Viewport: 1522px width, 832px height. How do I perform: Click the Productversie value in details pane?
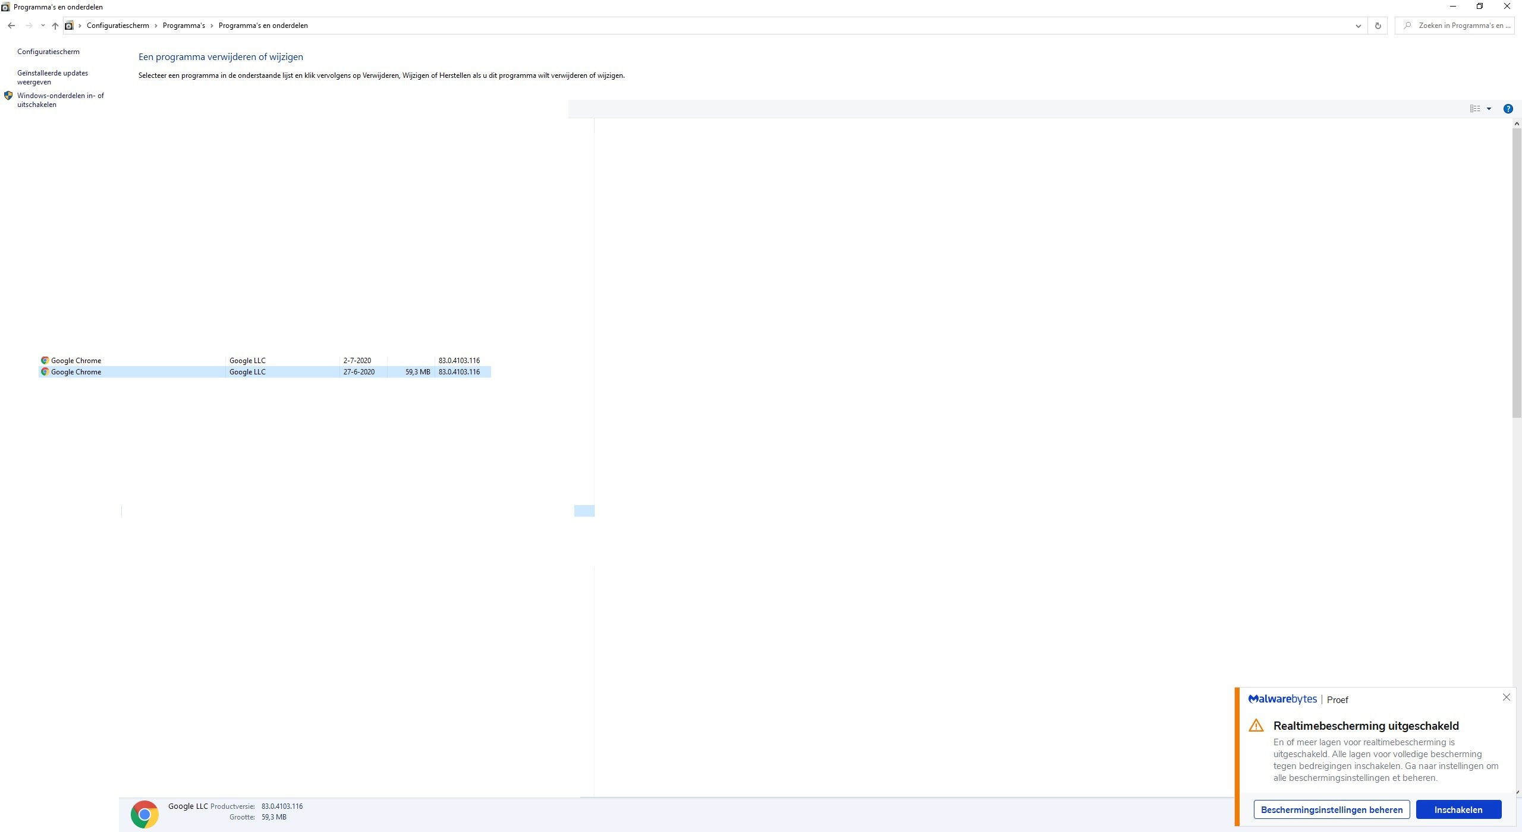(282, 806)
